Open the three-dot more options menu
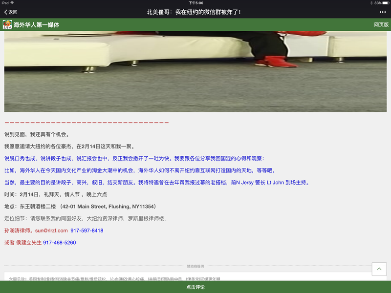Image resolution: width=391 pixels, height=293 pixels. pyautogui.click(x=382, y=12)
